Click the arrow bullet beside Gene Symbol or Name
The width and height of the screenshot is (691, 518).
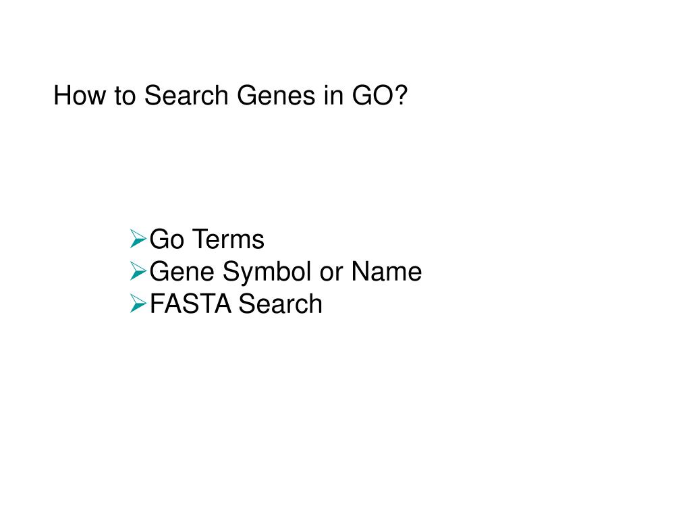(x=138, y=271)
